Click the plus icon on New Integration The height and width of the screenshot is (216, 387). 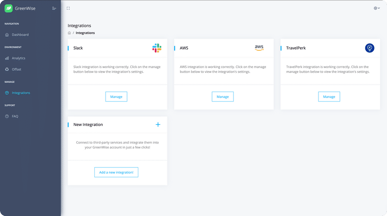tap(158, 125)
